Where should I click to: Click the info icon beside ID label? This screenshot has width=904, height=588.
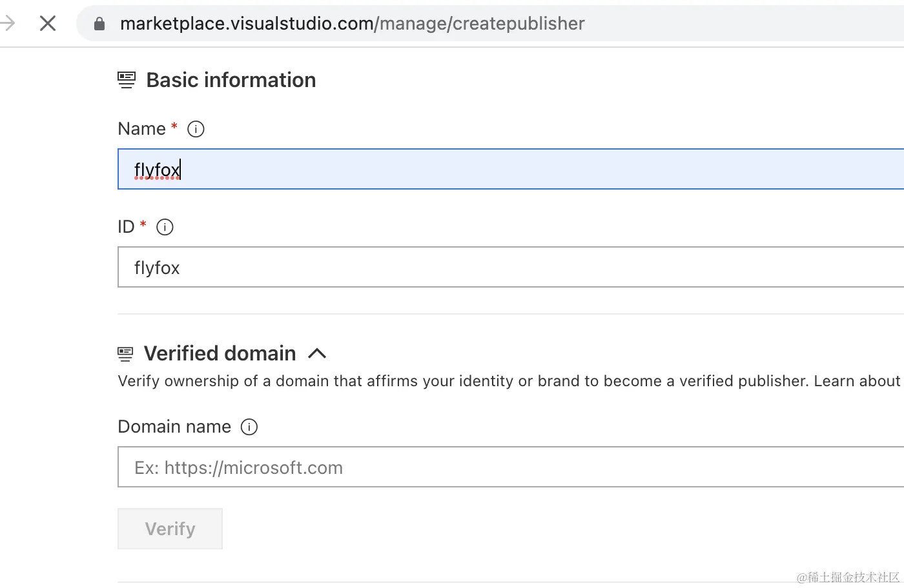pyautogui.click(x=165, y=227)
